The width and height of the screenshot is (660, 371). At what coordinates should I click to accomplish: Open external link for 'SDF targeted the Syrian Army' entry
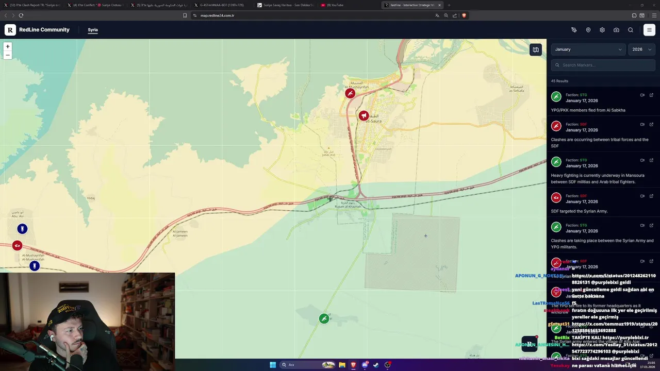[x=651, y=196]
